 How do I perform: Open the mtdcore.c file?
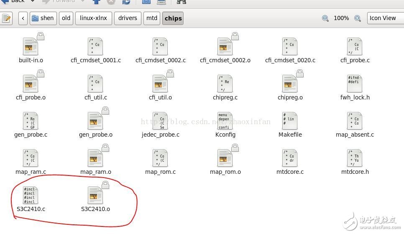[x=290, y=158]
